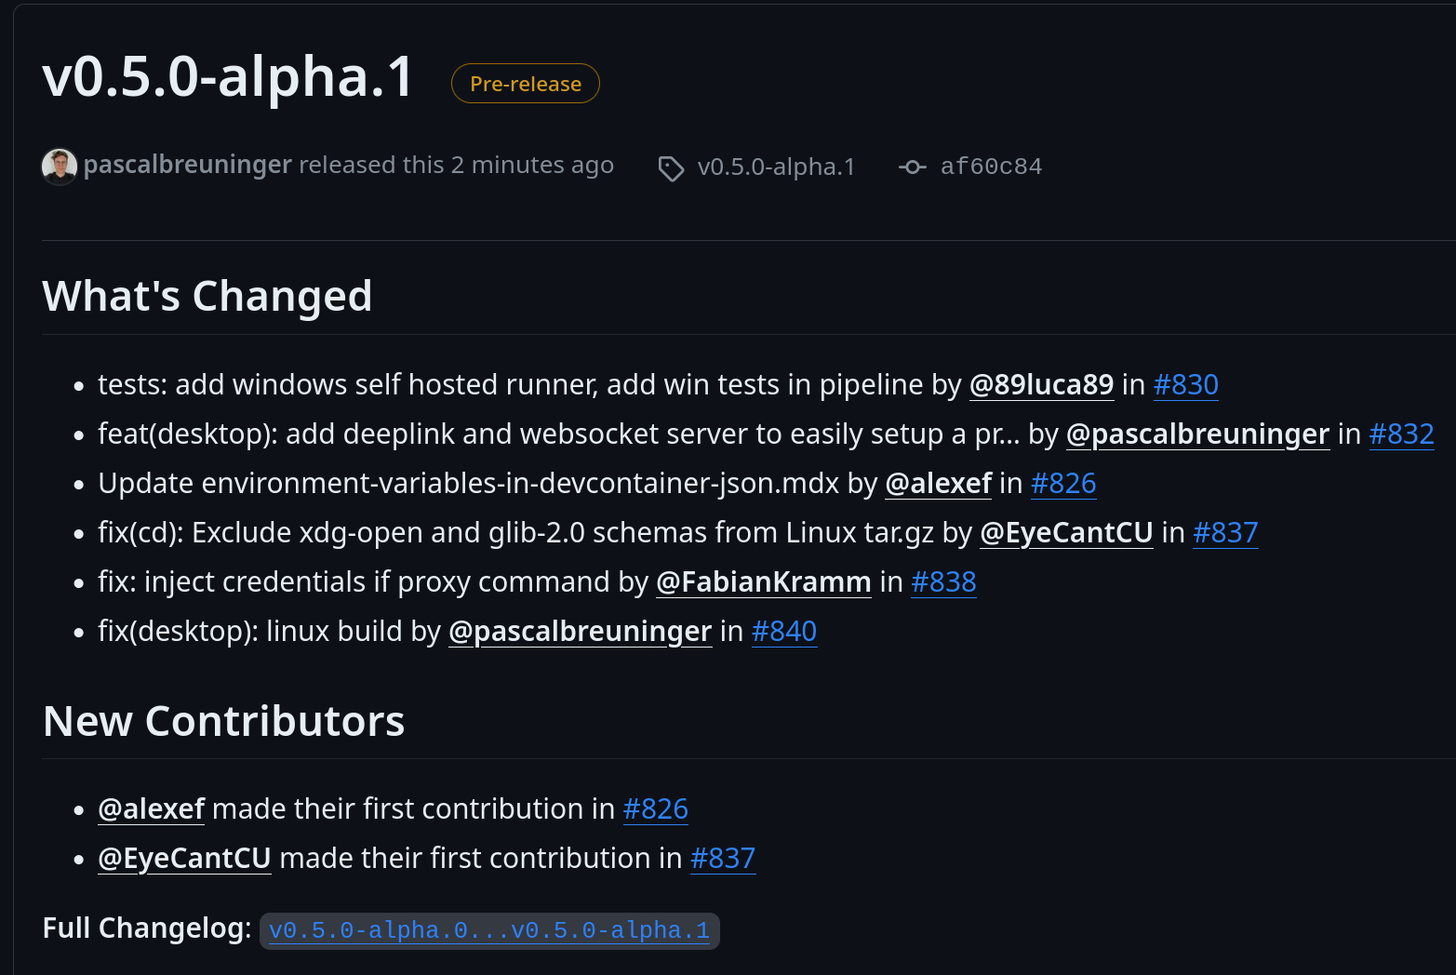Open @EyeCantCU under New Contributors
1456x975 pixels.
[x=184, y=859]
